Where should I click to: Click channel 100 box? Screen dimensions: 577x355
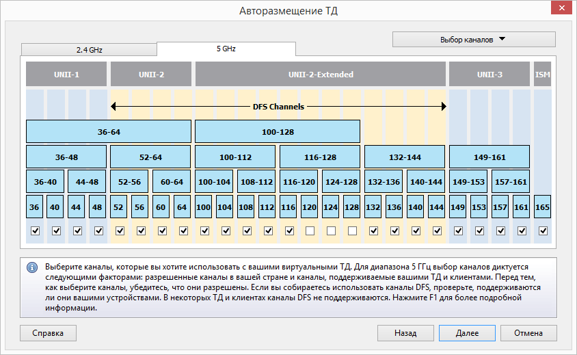(203, 207)
